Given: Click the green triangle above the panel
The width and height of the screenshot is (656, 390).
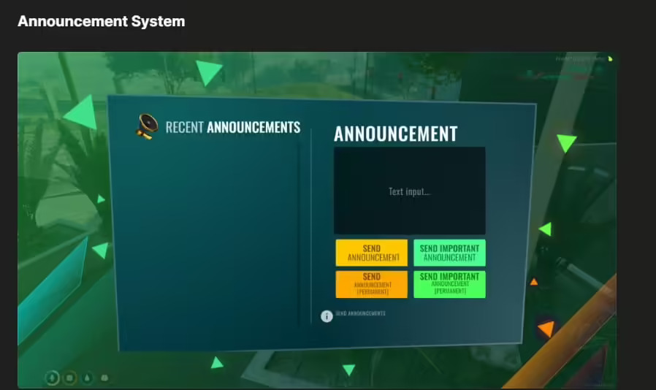Looking at the screenshot, I should coord(207,72).
